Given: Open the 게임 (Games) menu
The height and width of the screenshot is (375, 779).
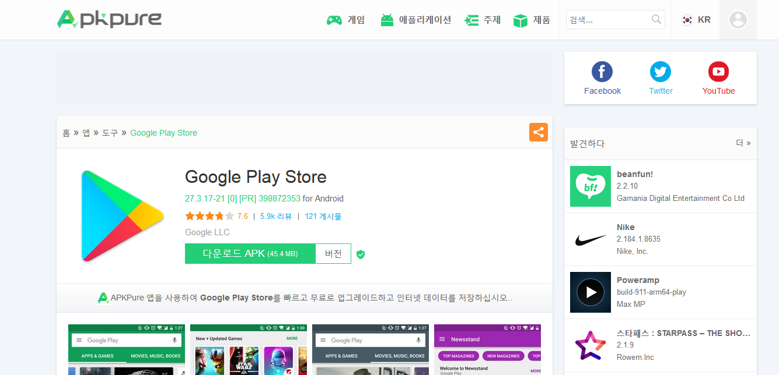Looking at the screenshot, I should click(345, 20).
